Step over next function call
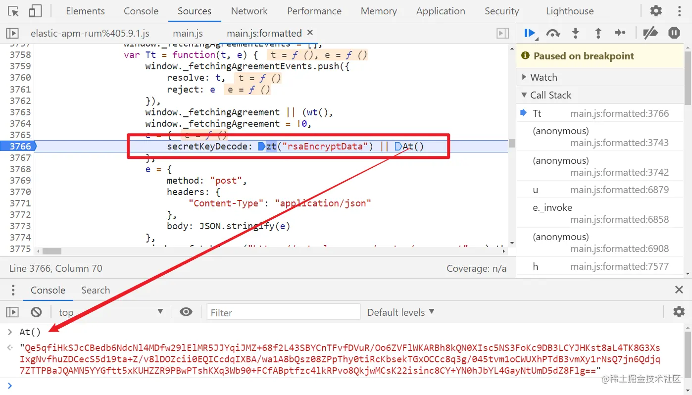This screenshot has height=395, width=692. coord(552,33)
